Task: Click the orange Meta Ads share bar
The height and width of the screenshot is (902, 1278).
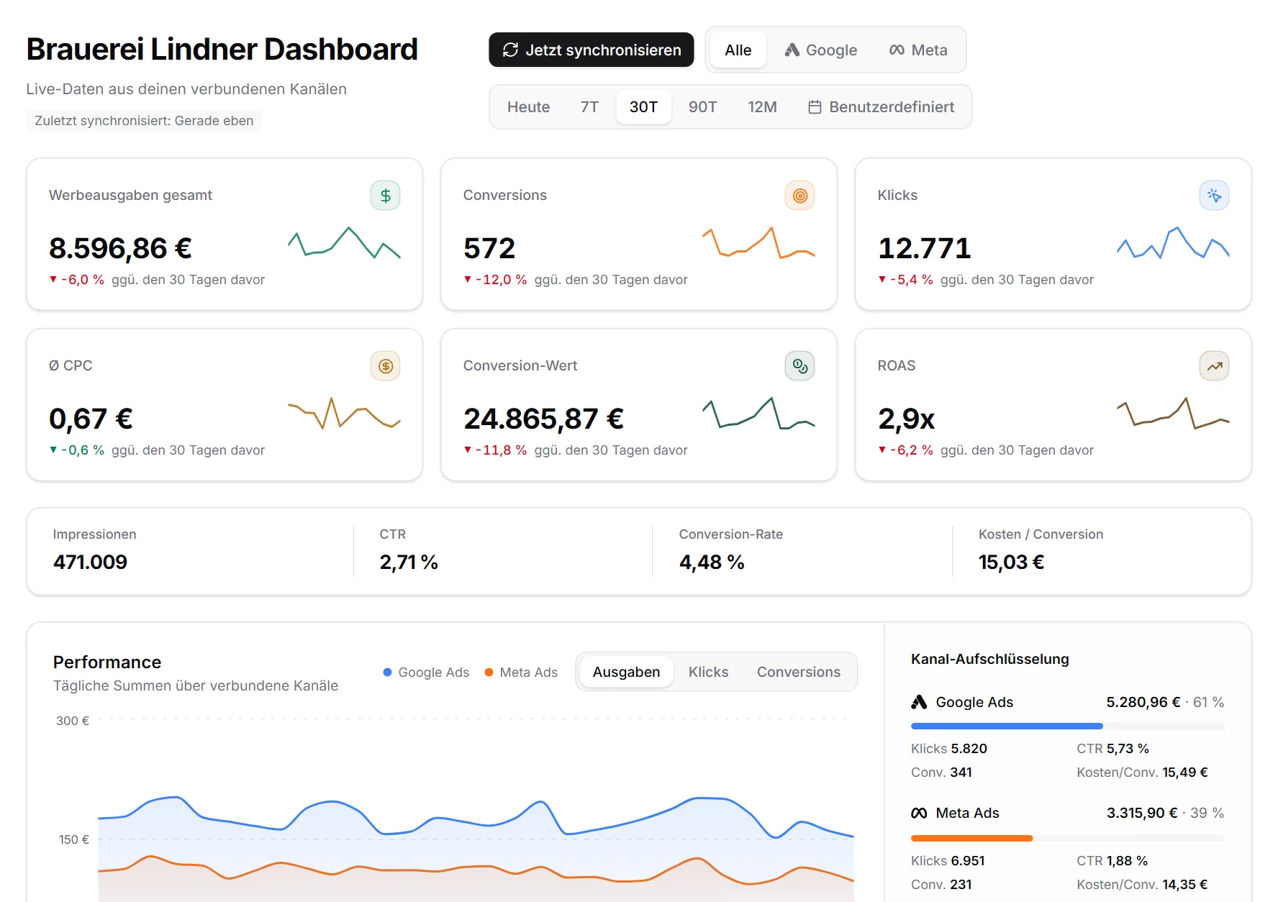Action: [971, 838]
